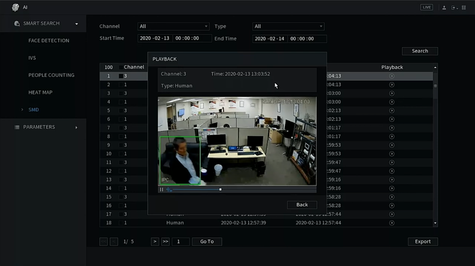This screenshot has width=475, height=266.
Task: Click the playback icon for row 10
Action: (391, 154)
